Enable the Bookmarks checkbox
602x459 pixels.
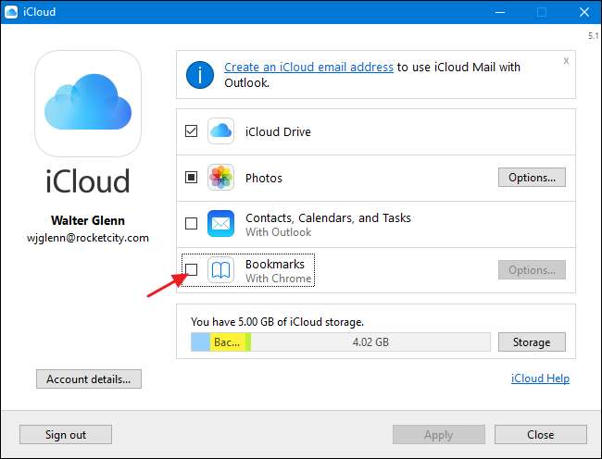click(x=191, y=269)
